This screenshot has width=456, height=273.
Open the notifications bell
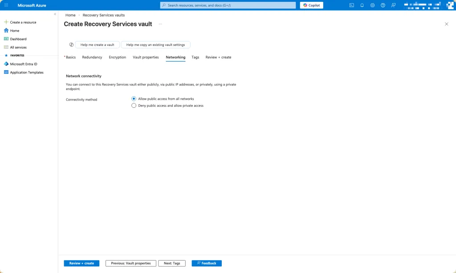point(362,5)
